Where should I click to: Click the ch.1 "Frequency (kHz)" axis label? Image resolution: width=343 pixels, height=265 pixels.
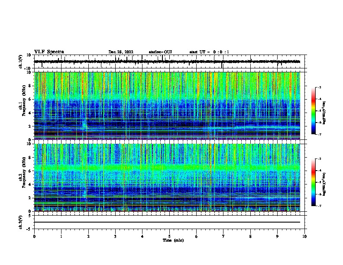pos(24,100)
